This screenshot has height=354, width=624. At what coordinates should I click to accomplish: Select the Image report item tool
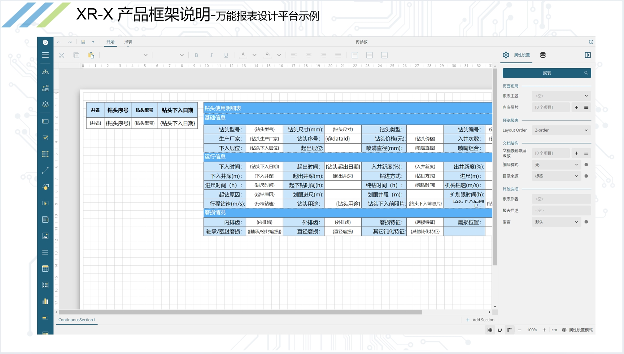tap(45, 236)
